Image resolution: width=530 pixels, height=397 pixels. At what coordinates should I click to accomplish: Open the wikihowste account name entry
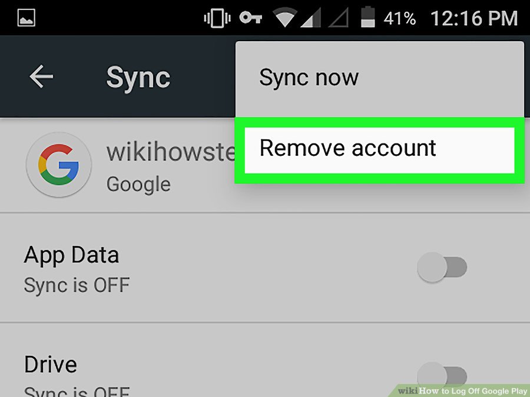click(x=171, y=152)
